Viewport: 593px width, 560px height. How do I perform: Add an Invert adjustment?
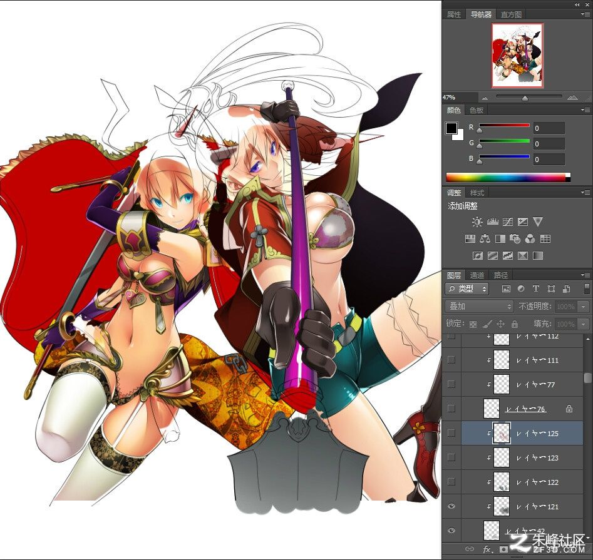477,256
